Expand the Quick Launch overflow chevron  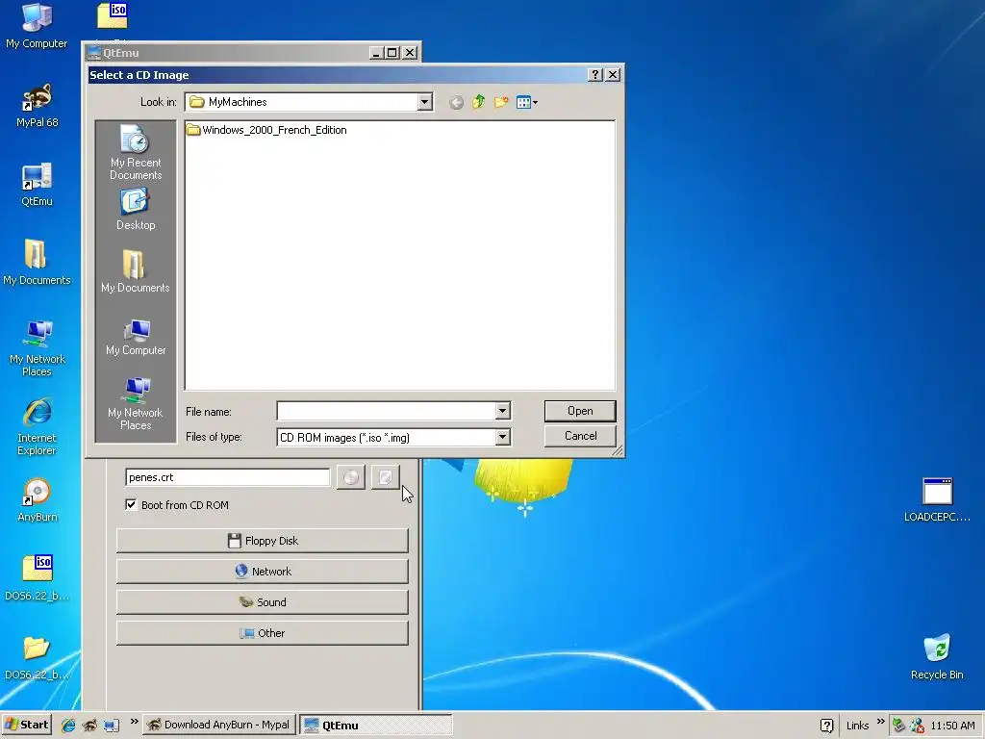point(134,722)
